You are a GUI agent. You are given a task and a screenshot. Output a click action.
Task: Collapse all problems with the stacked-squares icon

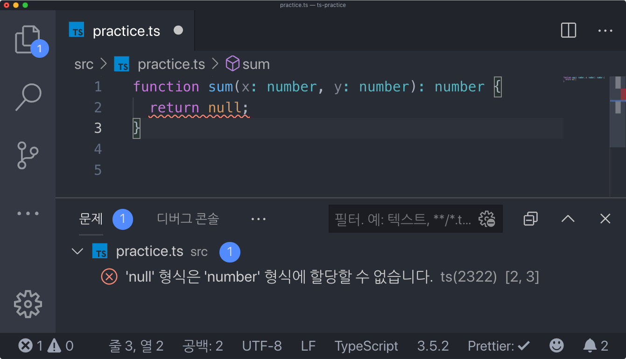pyautogui.click(x=531, y=219)
